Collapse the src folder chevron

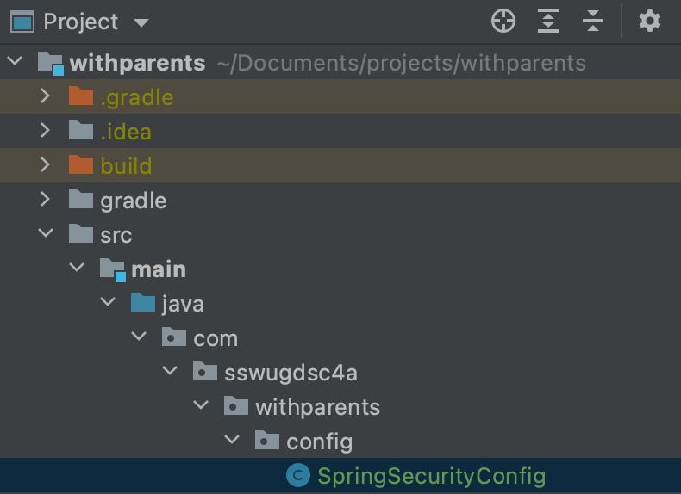[46, 233]
